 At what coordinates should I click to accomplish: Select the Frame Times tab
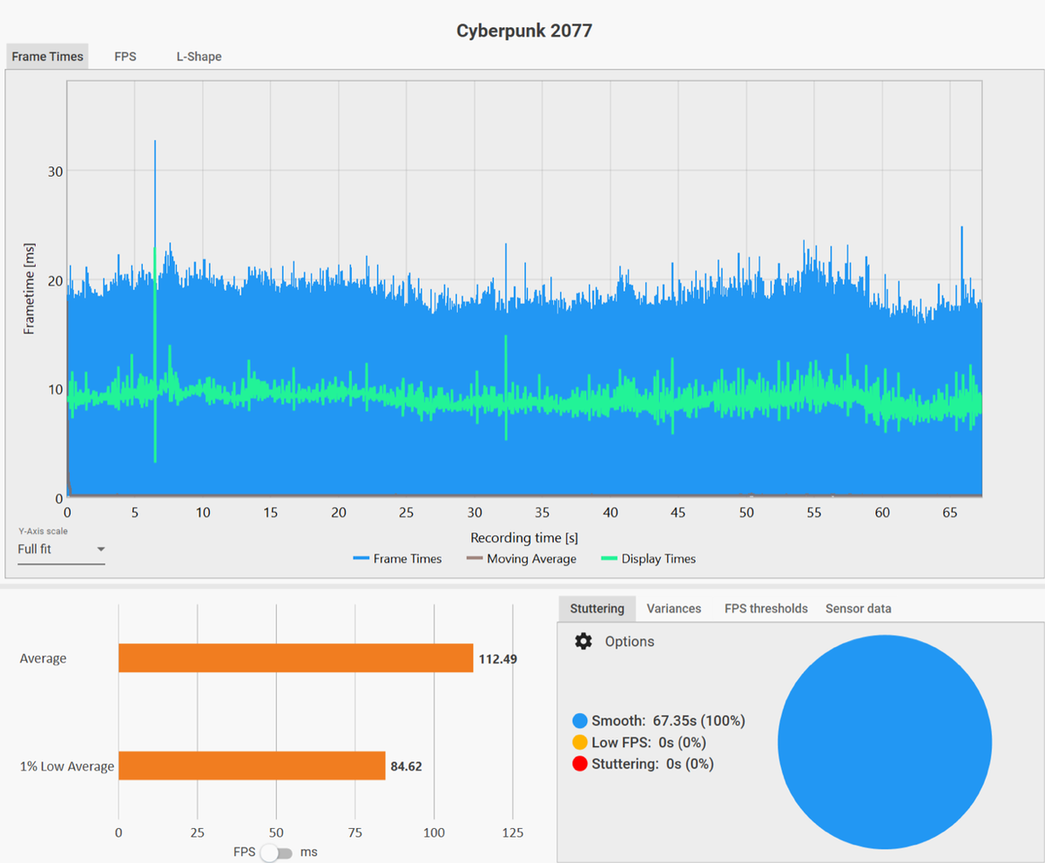click(48, 57)
